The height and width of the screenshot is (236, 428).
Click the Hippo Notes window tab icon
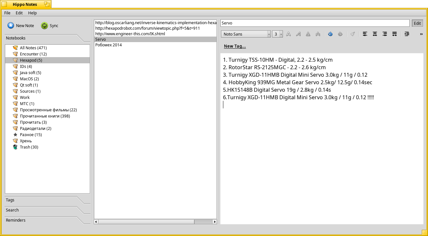pos(5,4)
